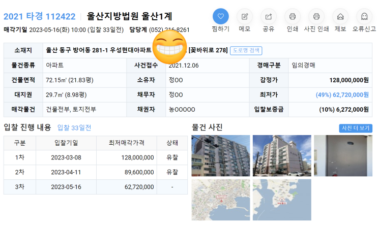Click 유찰 status in 1차 row
Screen dimensions: 378x226
(172, 157)
